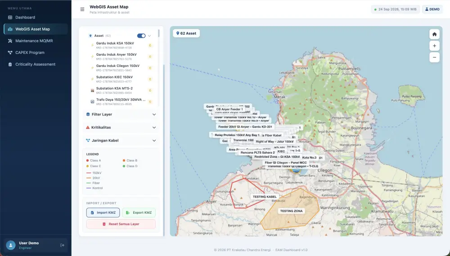This screenshot has width=450, height=256.
Task: Click the 62 Asset counter badge on map
Action: point(186,34)
